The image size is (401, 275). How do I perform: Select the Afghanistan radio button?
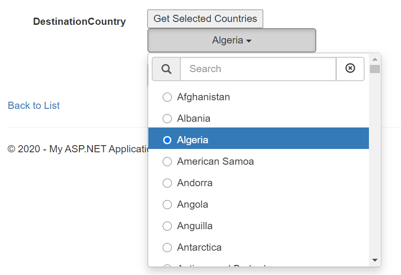[x=167, y=97]
